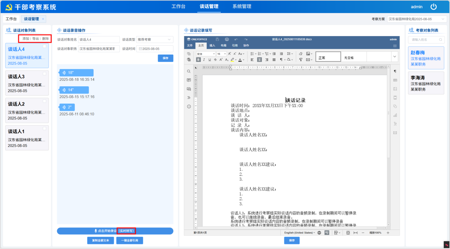Image resolution: width=450 pixels, height=249 pixels.
Task: Toggle Italic formatting in the editor
Action: (204, 60)
